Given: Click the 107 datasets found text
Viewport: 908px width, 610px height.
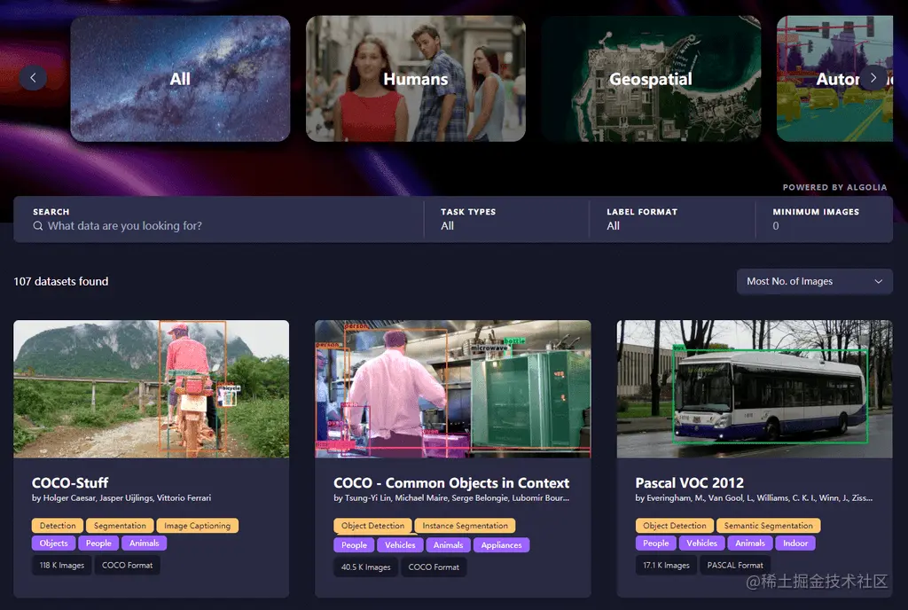Looking at the screenshot, I should coord(61,281).
